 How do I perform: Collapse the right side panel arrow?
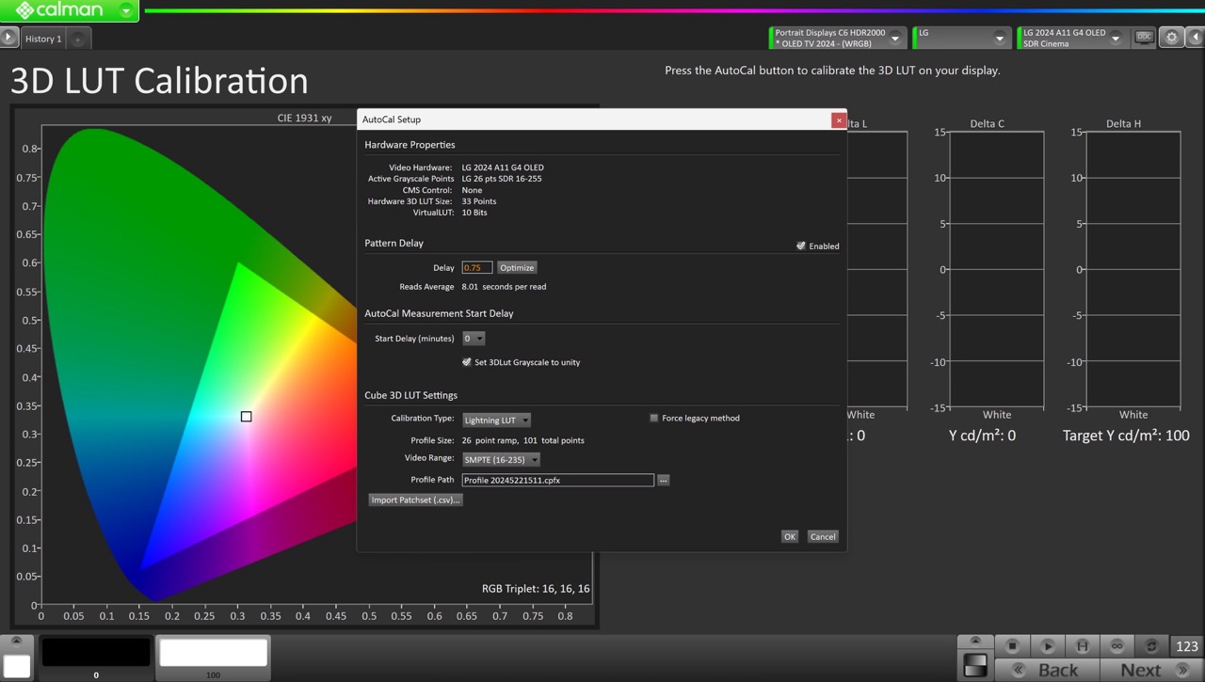coord(1195,38)
